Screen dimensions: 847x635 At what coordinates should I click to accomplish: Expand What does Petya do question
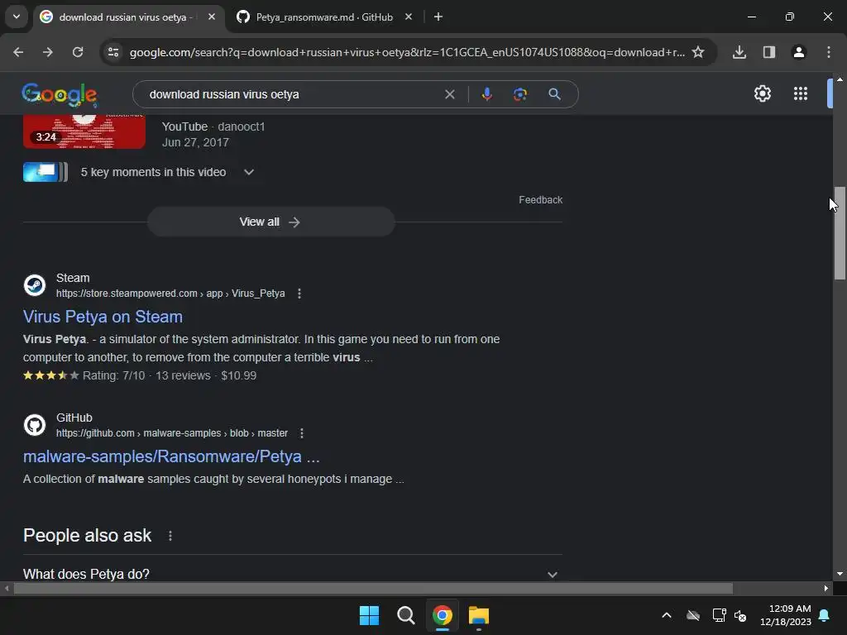pos(292,574)
